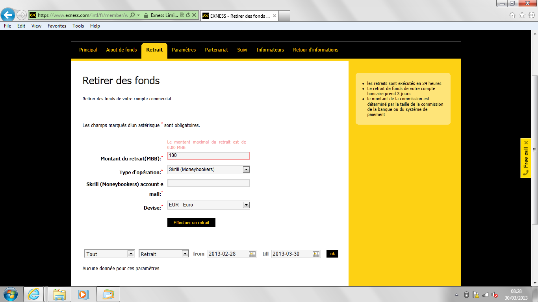Screen dimensions: 538x302
Task: Open the taskbar clock showing 08:28
Action: 516,294
